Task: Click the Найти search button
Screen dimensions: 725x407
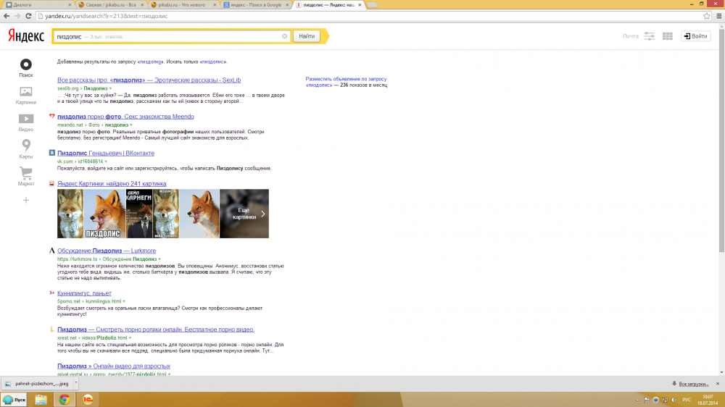Action: click(307, 36)
